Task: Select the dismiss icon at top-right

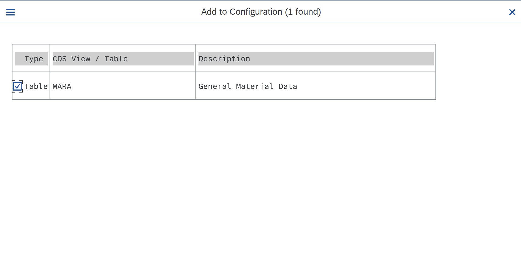Action: tap(512, 12)
